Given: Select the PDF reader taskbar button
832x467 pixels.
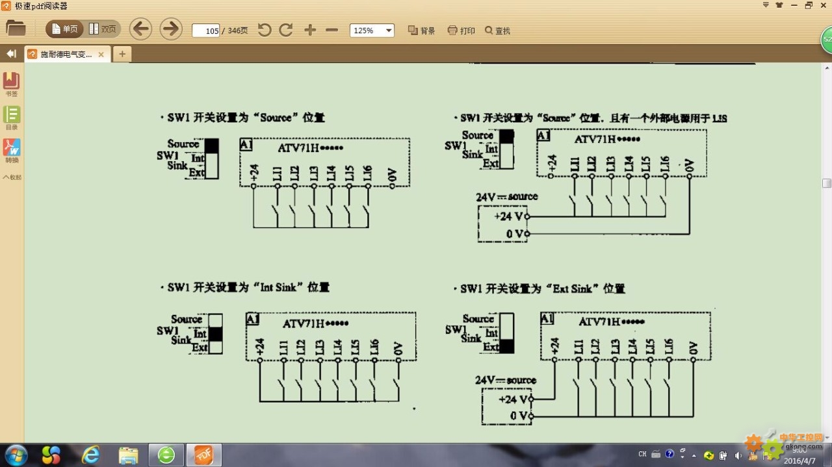Looking at the screenshot, I should 204,455.
